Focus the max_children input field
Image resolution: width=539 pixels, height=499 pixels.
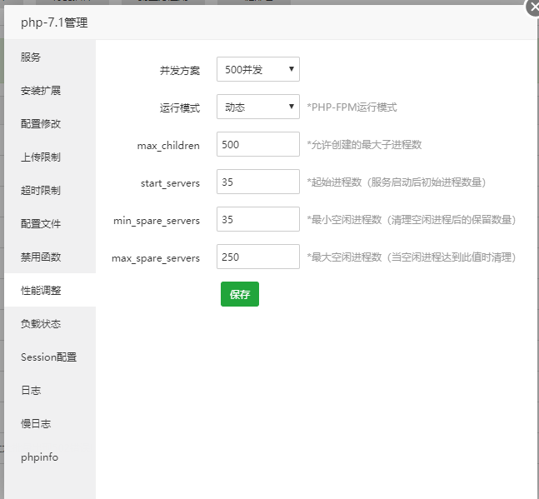[x=257, y=144]
